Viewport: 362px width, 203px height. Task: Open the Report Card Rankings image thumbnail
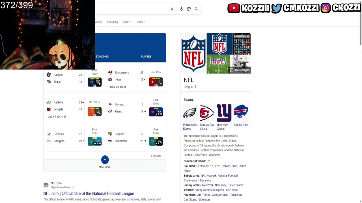click(x=242, y=44)
